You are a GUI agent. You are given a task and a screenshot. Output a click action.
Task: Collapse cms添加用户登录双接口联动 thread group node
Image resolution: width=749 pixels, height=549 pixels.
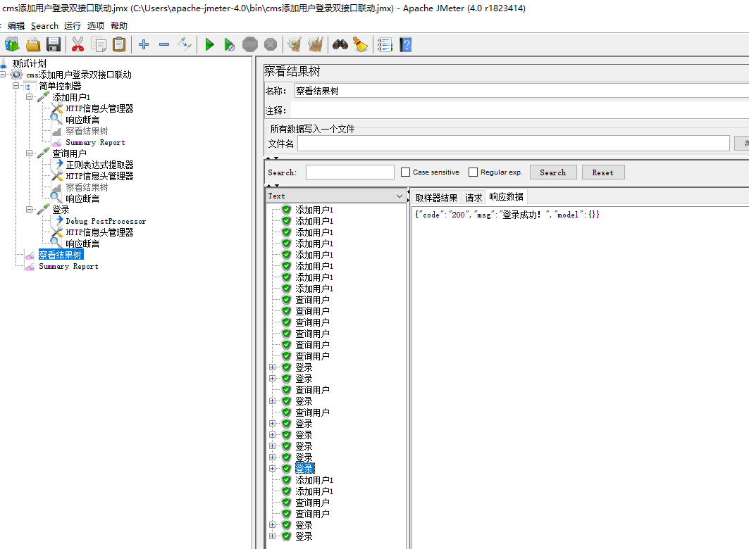click(3, 75)
